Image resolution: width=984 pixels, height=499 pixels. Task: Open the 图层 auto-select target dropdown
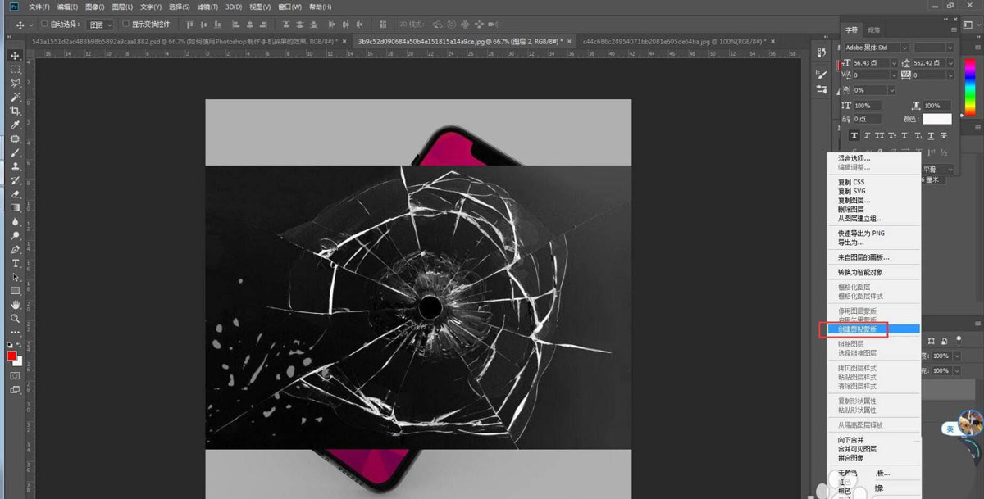pos(100,25)
